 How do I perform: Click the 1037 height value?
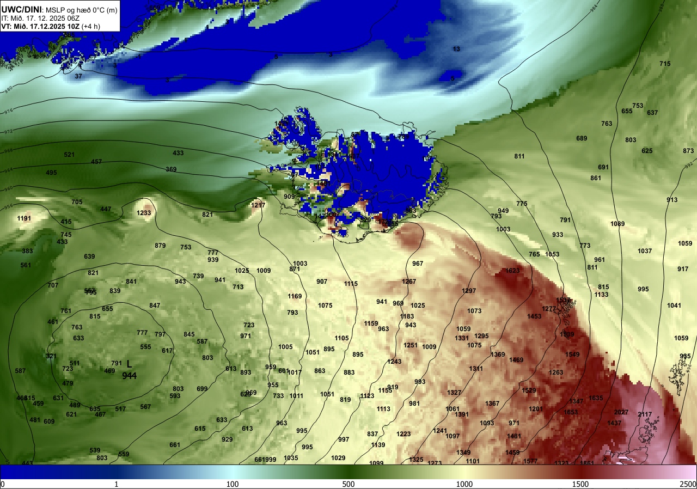click(x=645, y=251)
